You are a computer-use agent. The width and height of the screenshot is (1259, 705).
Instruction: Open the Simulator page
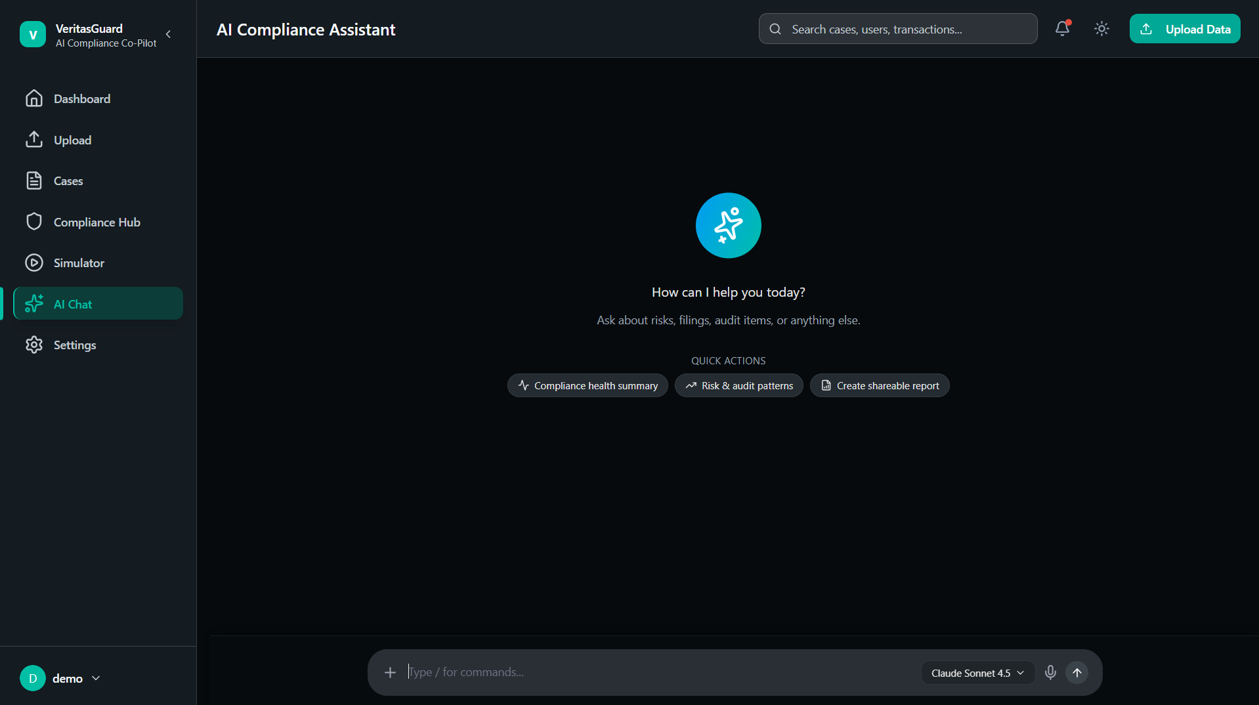[x=98, y=263]
